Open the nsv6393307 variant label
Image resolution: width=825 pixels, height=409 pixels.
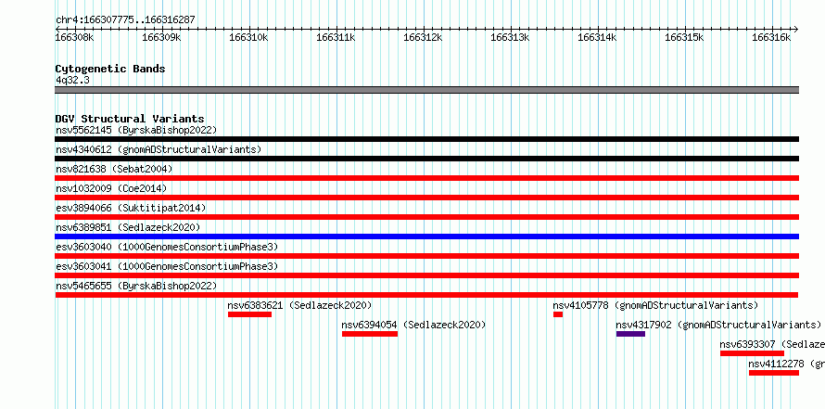pos(772,344)
